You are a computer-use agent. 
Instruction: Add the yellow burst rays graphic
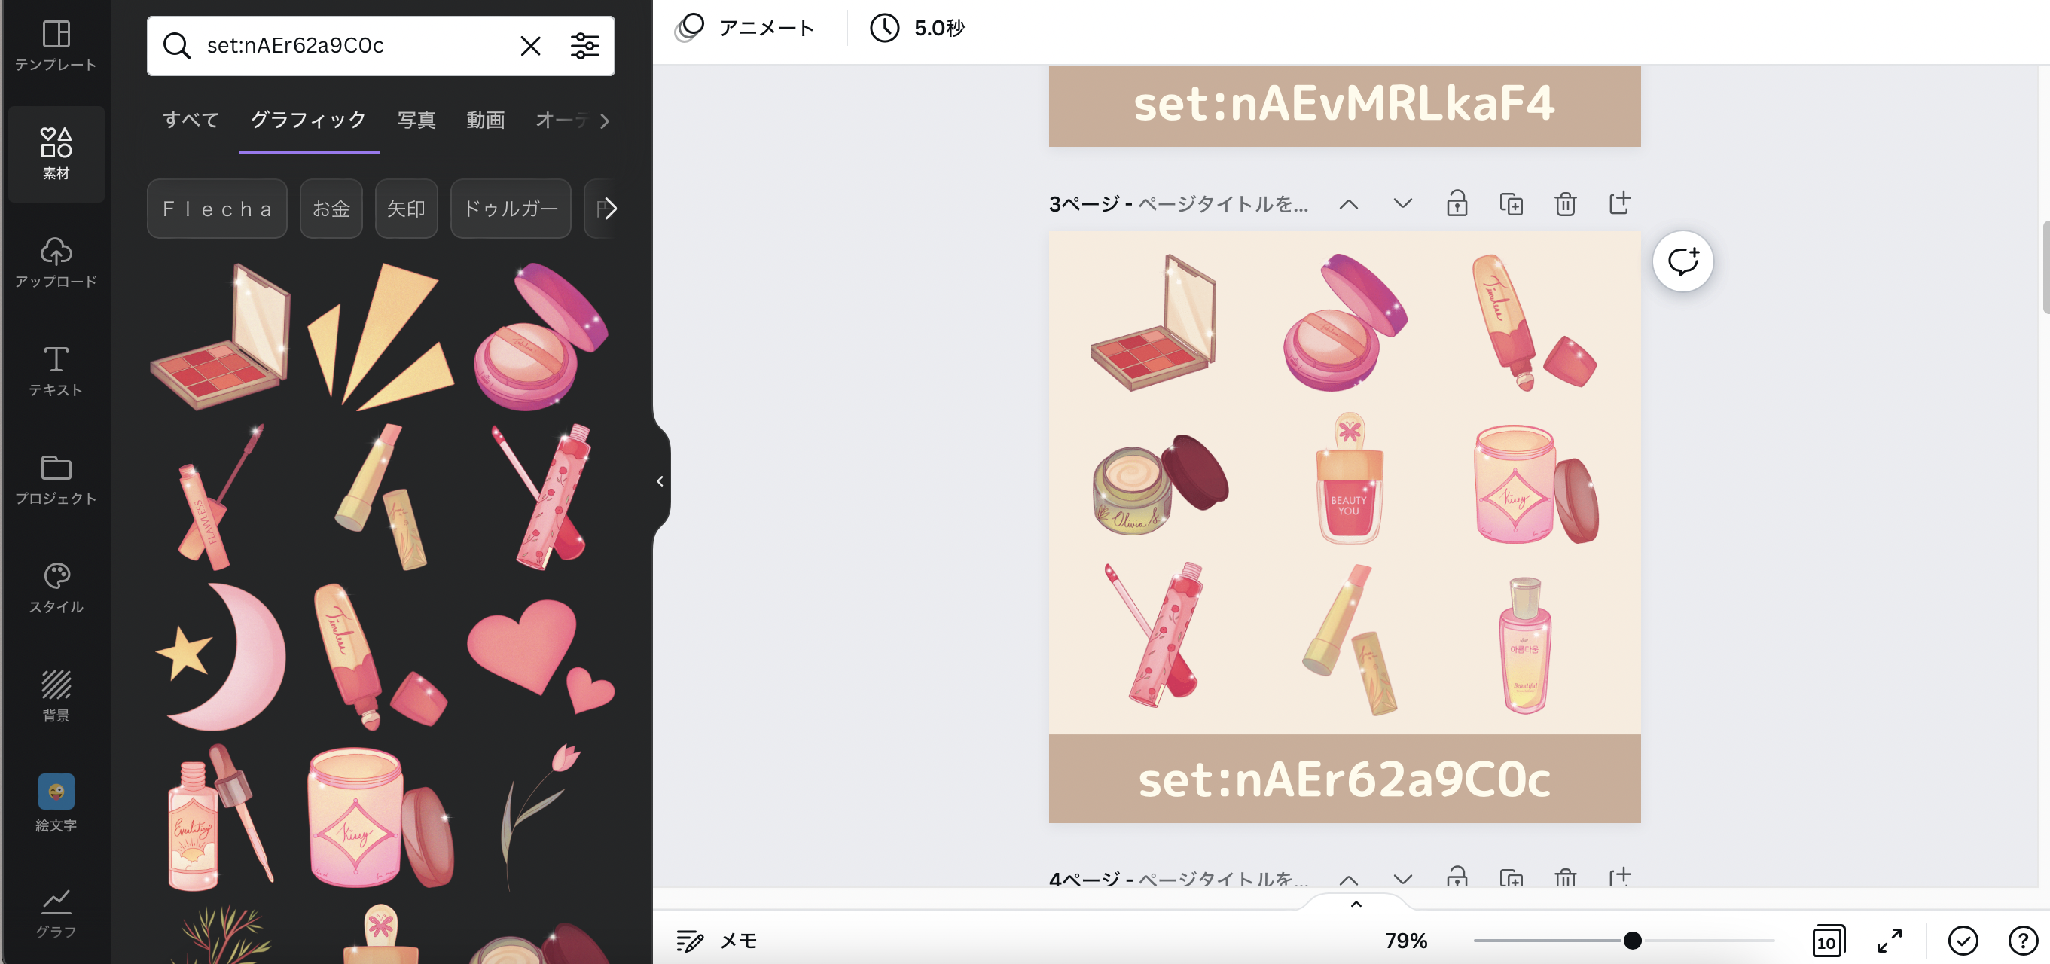pos(380,336)
